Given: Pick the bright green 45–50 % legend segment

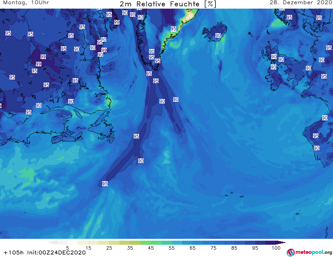Looking at the screenshot, I should (x=156, y=242).
